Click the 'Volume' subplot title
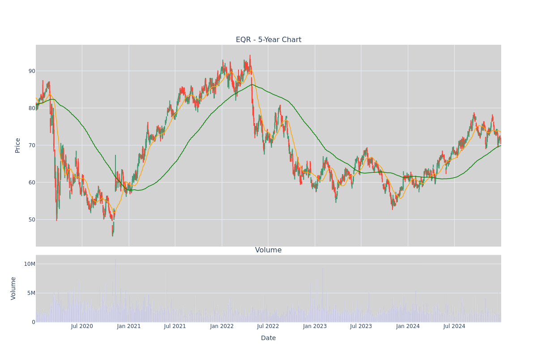 coord(268,250)
